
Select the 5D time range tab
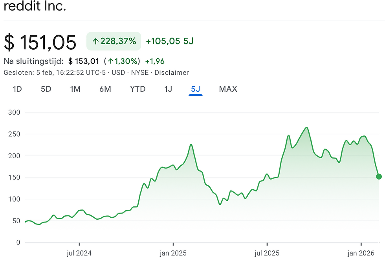pyautogui.click(x=46, y=89)
